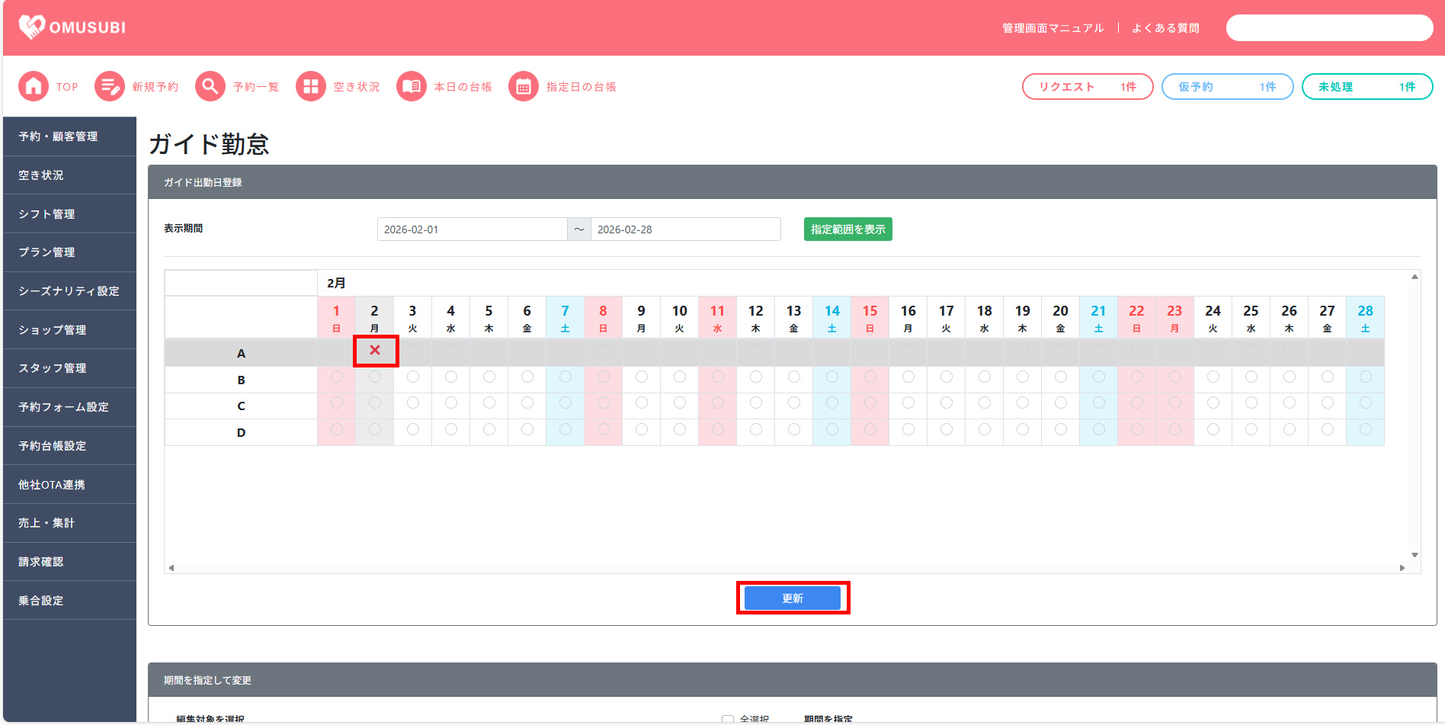Viewport: 1445px width, 725px height.
Task: Open the new reservation (新規予約) icon
Action: [x=109, y=87]
